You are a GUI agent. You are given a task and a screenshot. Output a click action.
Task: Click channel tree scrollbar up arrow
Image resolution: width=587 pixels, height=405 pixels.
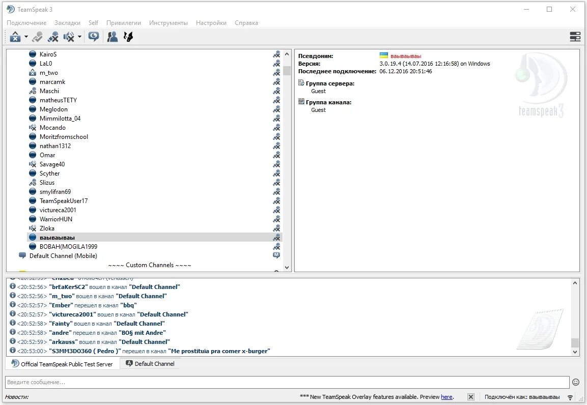[287, 54]
